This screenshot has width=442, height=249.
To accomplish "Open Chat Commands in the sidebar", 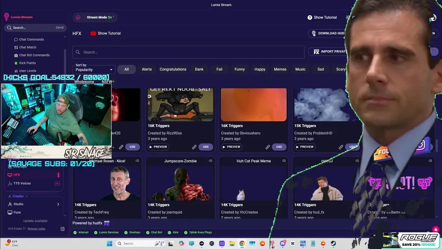I will (31, 39).
